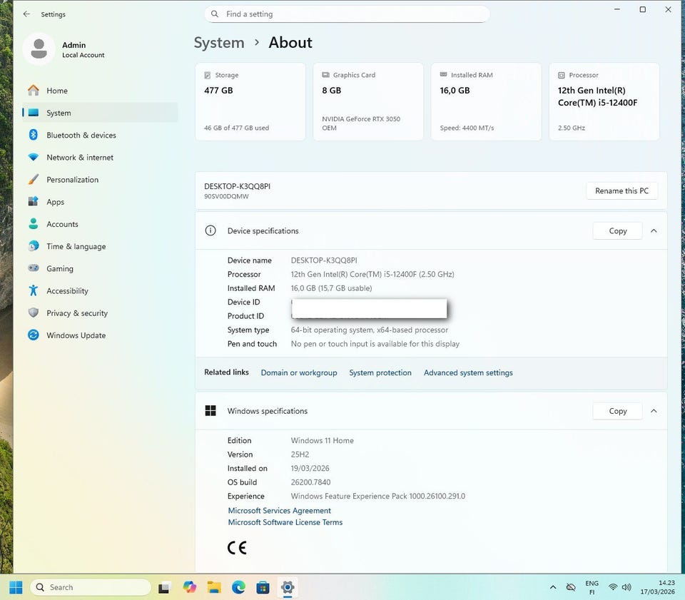Click the Apps icon in sidebar
Screen dimensions: 685x600
click(34, 201)
